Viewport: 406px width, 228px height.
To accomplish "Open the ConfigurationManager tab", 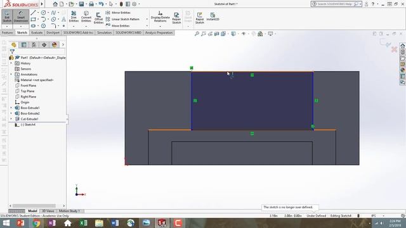I will coord(34,45).
